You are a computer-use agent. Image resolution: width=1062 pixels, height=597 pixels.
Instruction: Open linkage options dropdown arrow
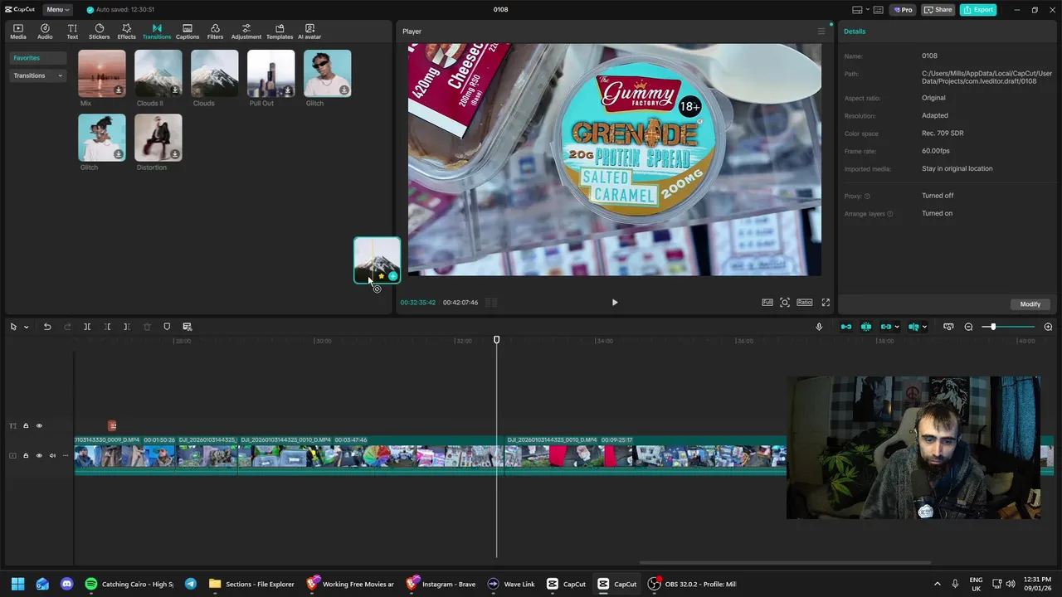pyautogui.click(x=897, y=327)
